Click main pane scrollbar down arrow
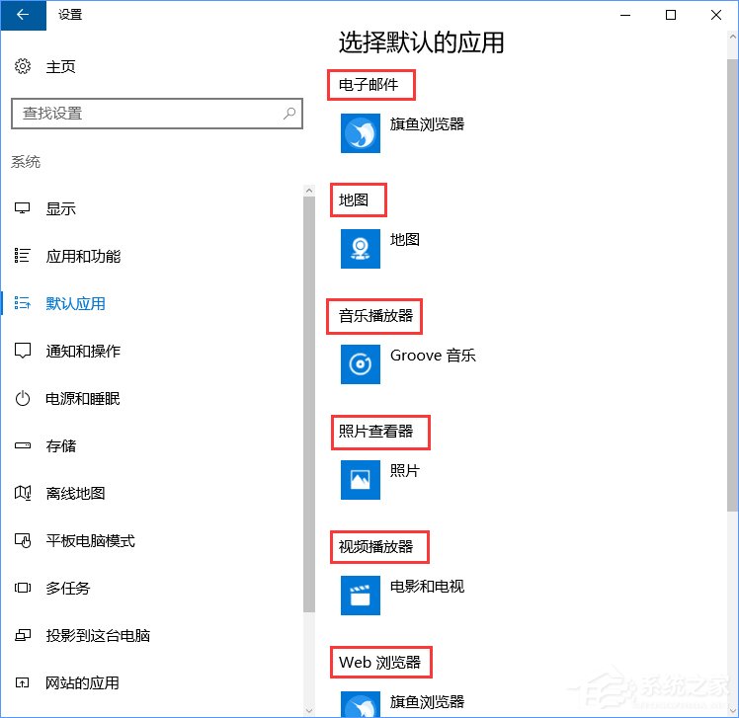The width and height of the screenshot is (739, 718). [732, 710]
